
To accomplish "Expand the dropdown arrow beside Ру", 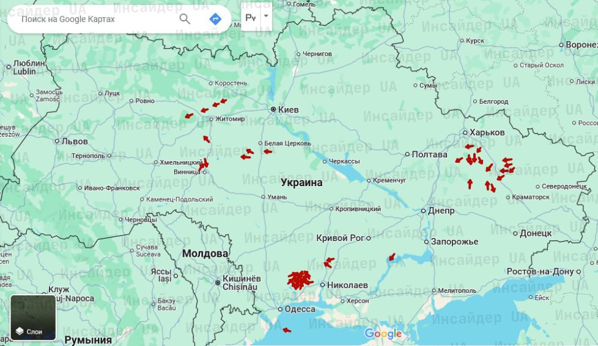I will (266, 17).
